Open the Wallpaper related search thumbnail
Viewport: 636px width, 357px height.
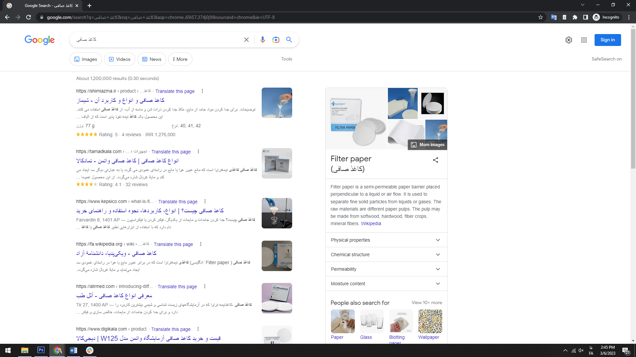[430, 321]
